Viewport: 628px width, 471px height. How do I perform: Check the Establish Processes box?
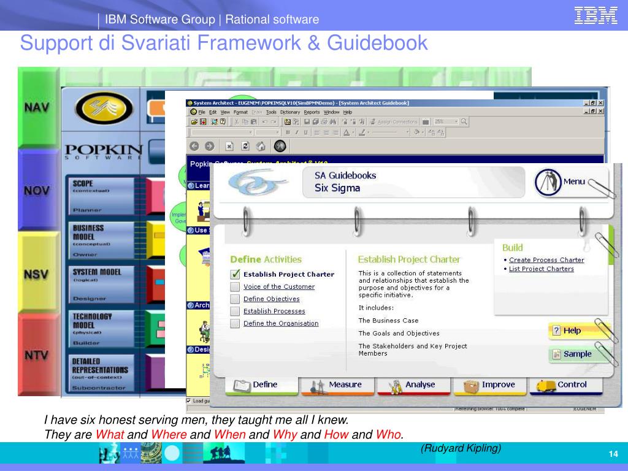235,311
